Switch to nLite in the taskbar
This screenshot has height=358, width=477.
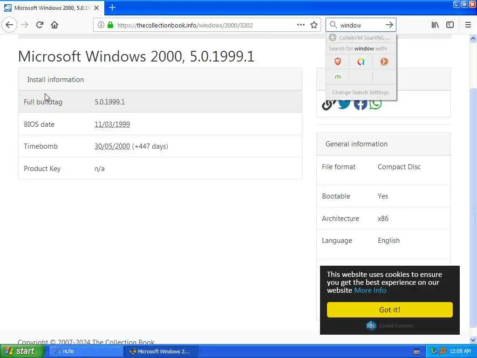(x=86, y=351)
